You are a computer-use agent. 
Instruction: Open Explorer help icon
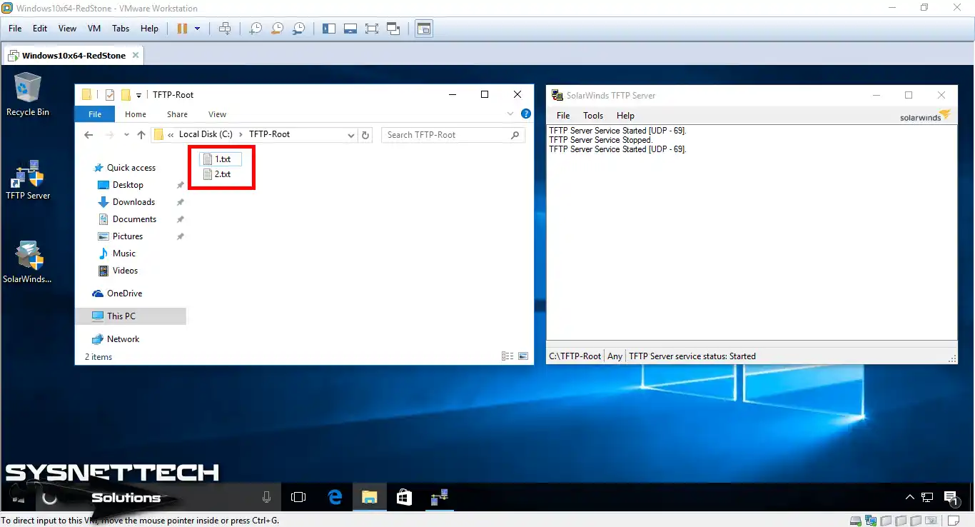pos(526,114)
